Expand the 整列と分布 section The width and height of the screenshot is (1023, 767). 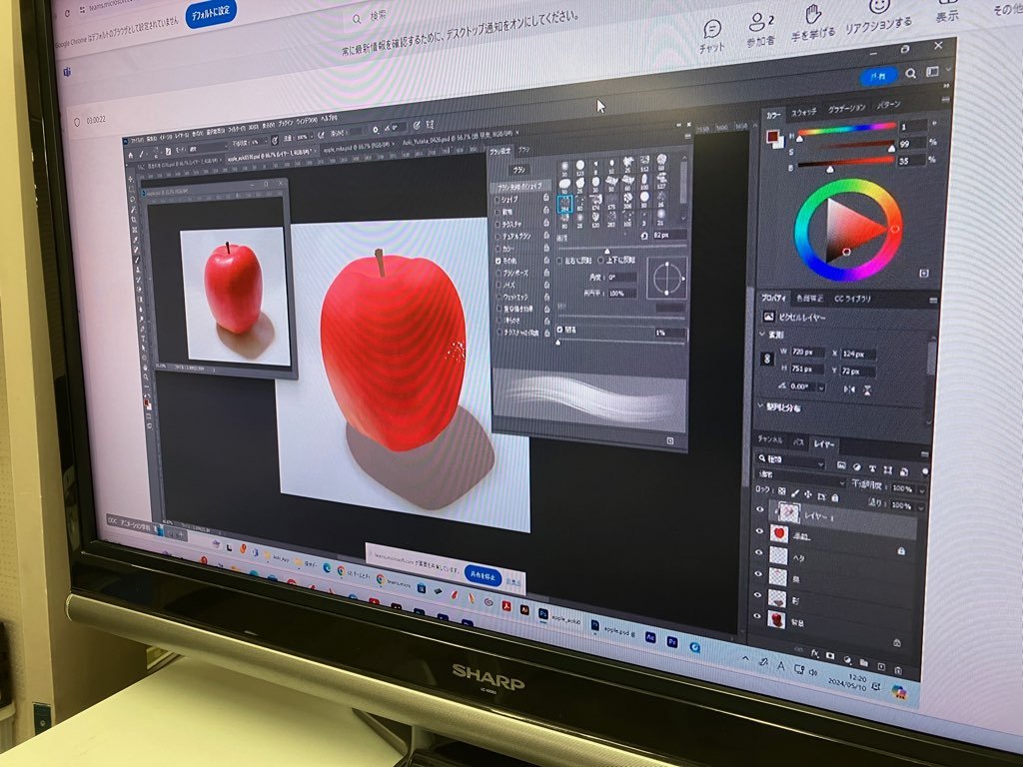pyautogui.click(x=760, y=405)
